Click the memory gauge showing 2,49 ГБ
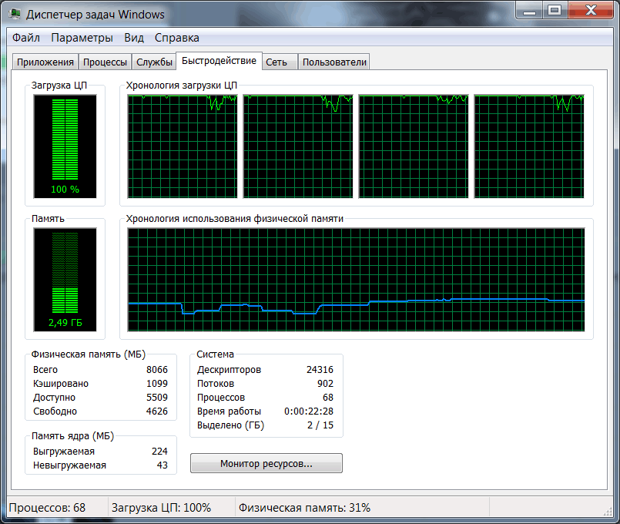The image size is (620, 524). tap(65, 280)
